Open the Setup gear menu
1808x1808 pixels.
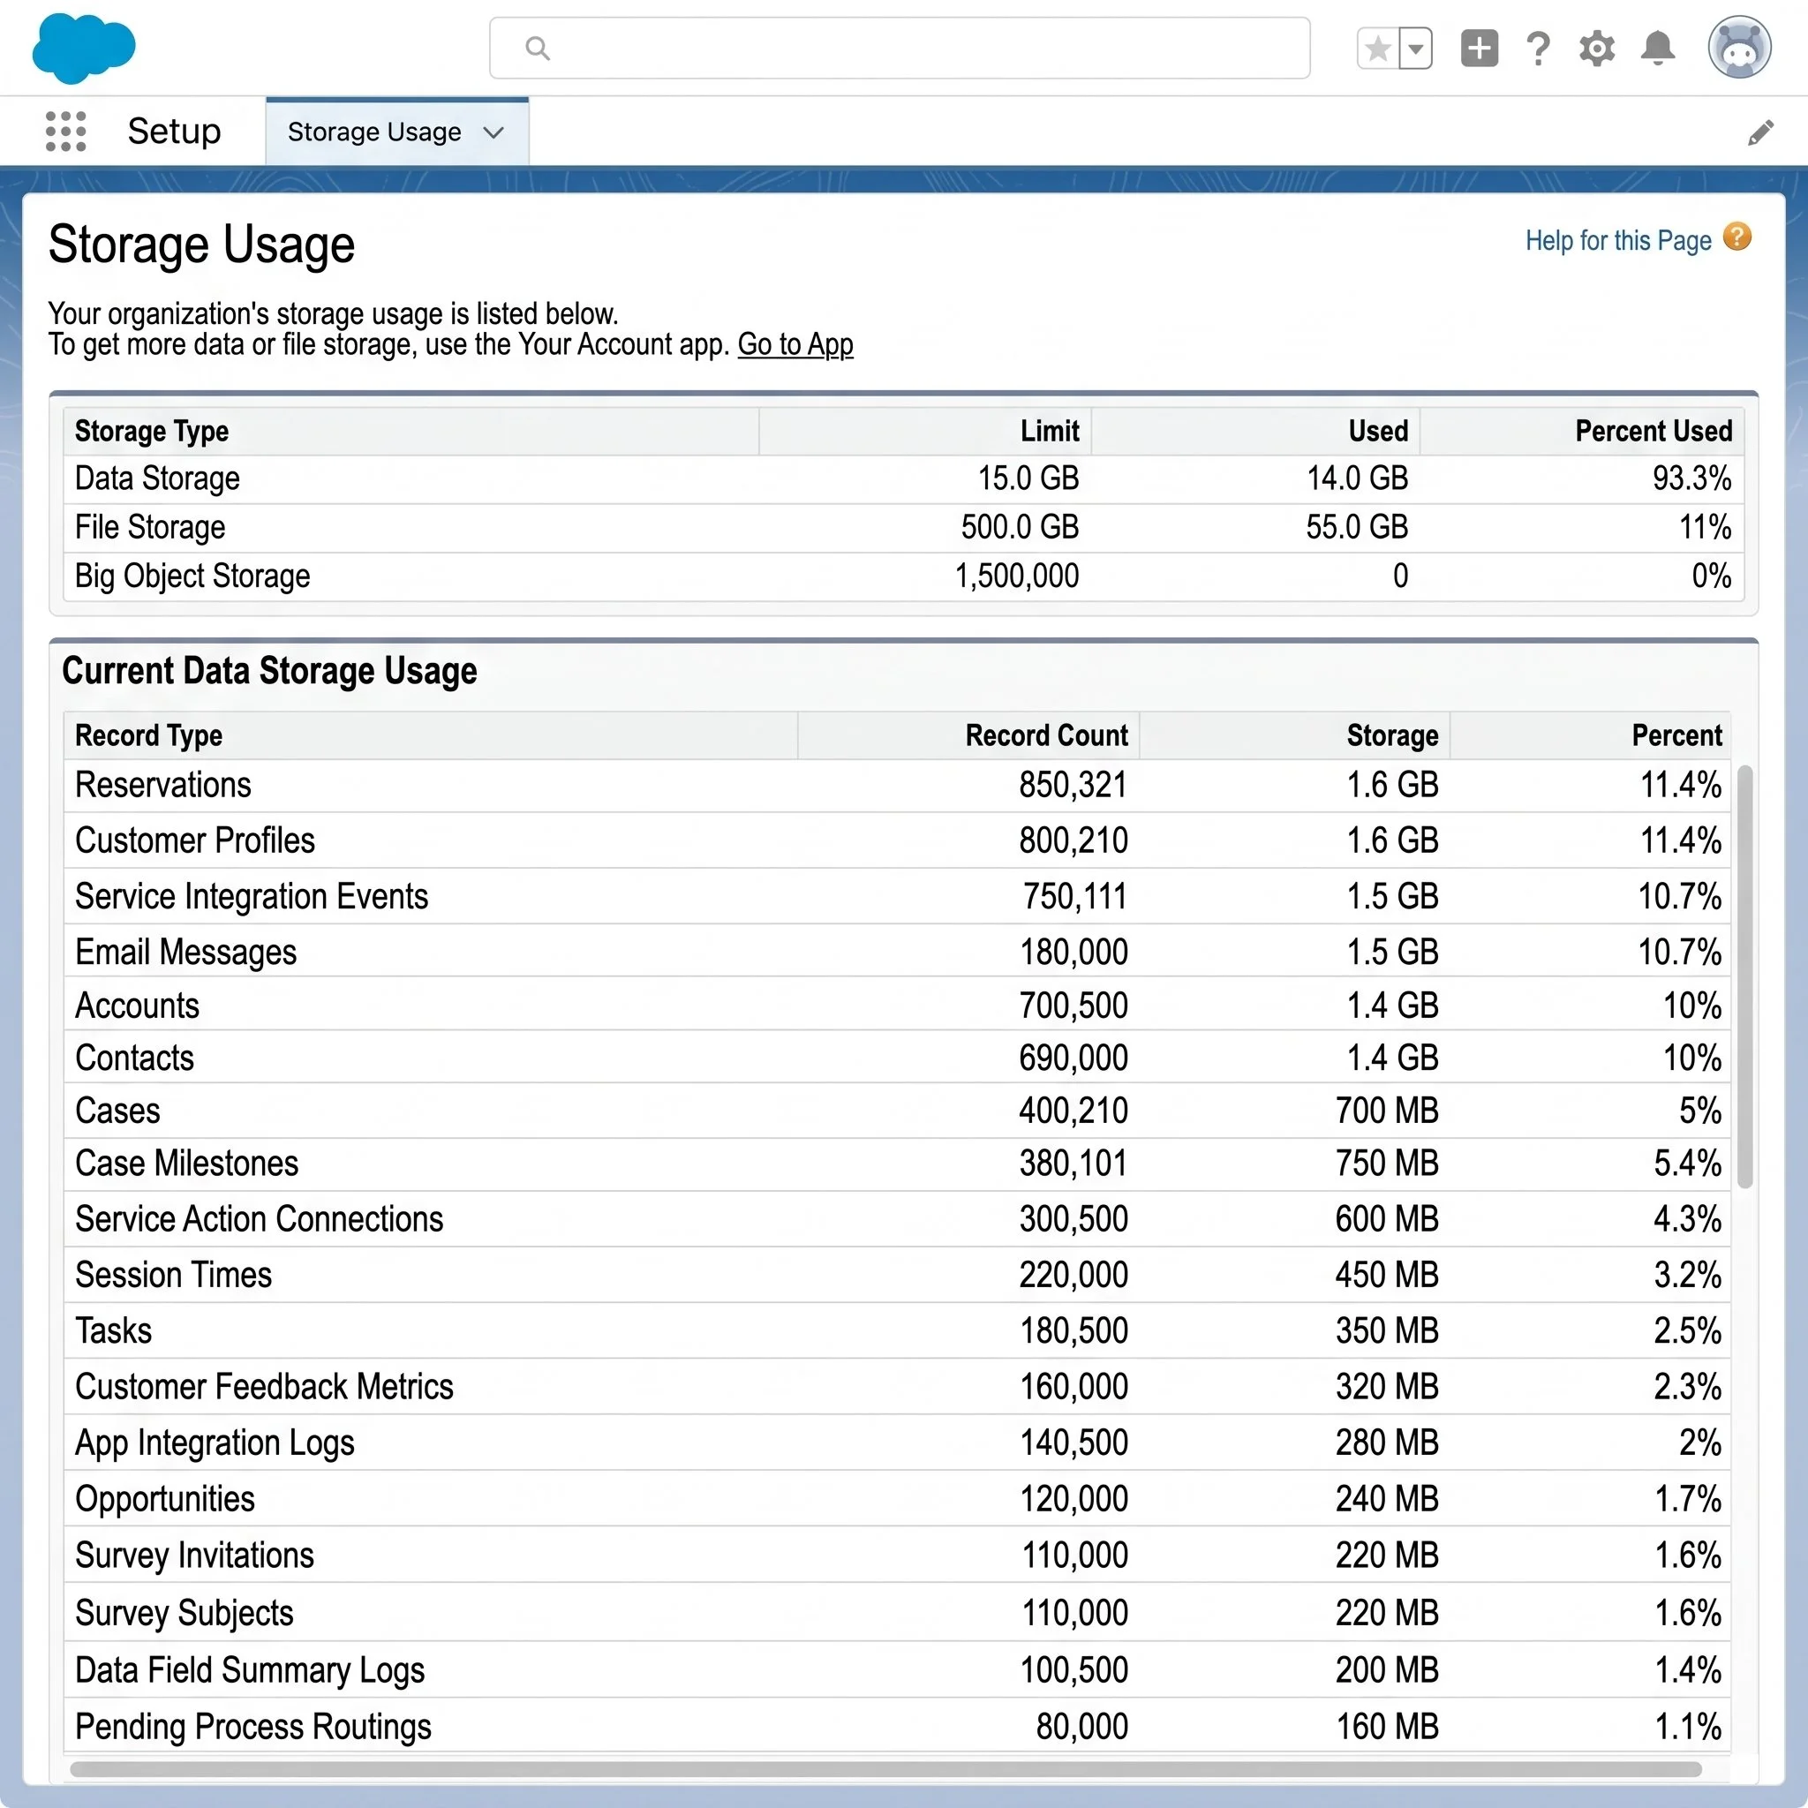pos(1597,48)
